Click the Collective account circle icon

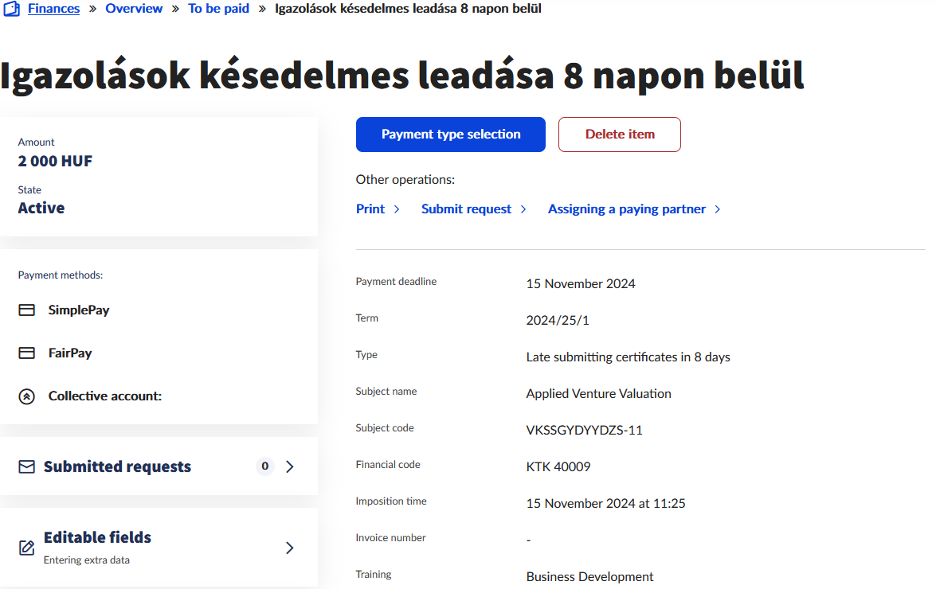[27, 396]
